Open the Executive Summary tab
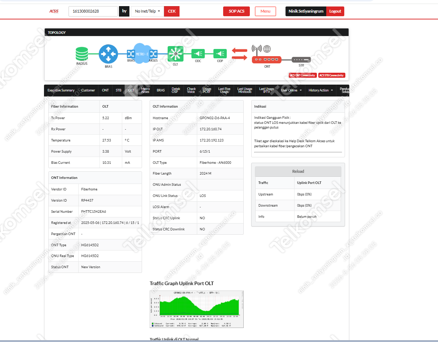The image size is (438, 342). click(x=61, y=90)
